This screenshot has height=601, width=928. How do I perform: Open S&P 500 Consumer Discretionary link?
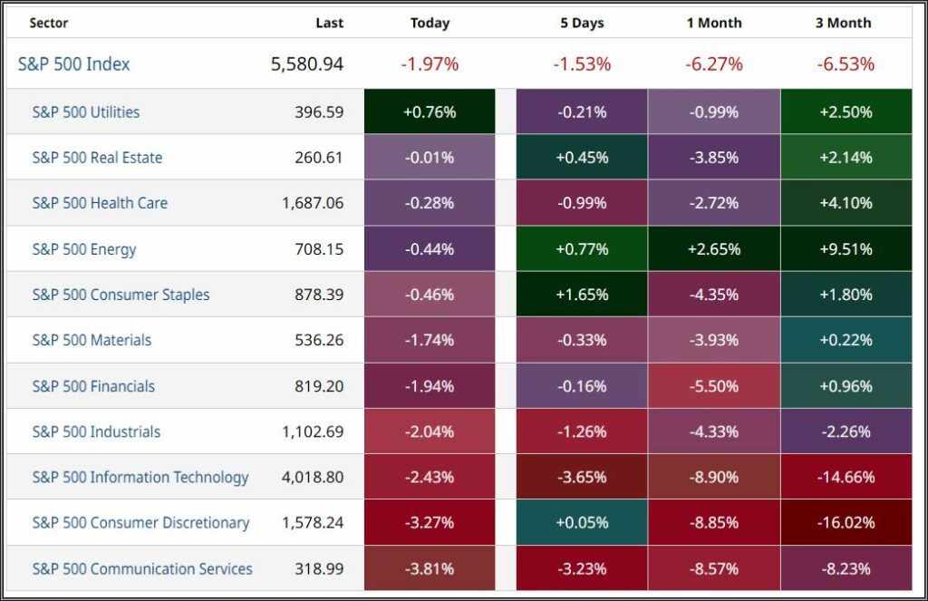(140, 523)
